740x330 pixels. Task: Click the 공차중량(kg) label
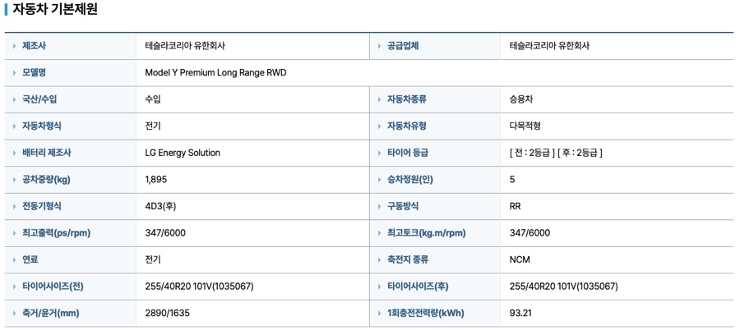46,180
